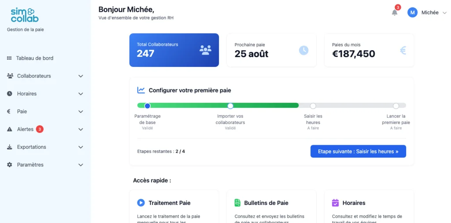Click Etape suivante : Saisir les heures button
The image size is (451, 223).
[x=358, y=151]
